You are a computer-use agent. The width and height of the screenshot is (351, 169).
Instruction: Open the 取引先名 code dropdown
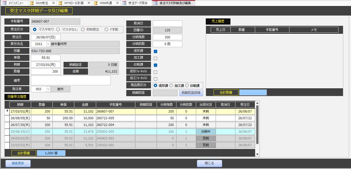[48, 44]
